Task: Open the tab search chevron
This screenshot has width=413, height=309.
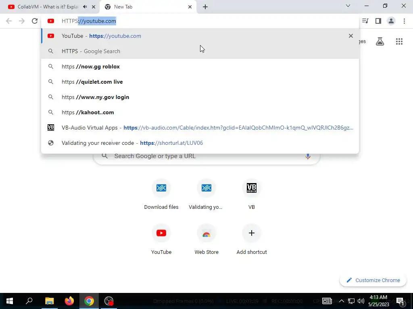Action: pos(348,6)
